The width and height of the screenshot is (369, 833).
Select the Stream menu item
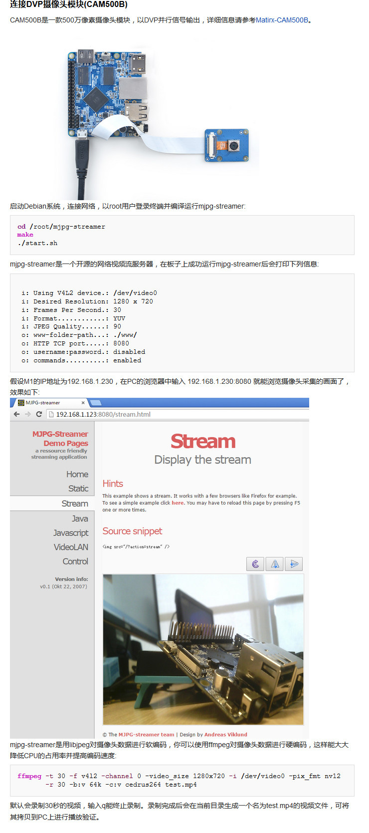click(75, 504)
